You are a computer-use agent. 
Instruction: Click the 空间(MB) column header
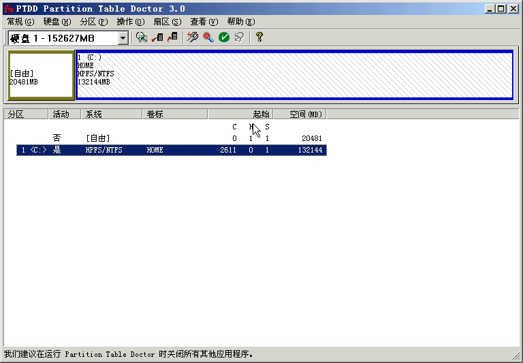(x=300, y=114)
